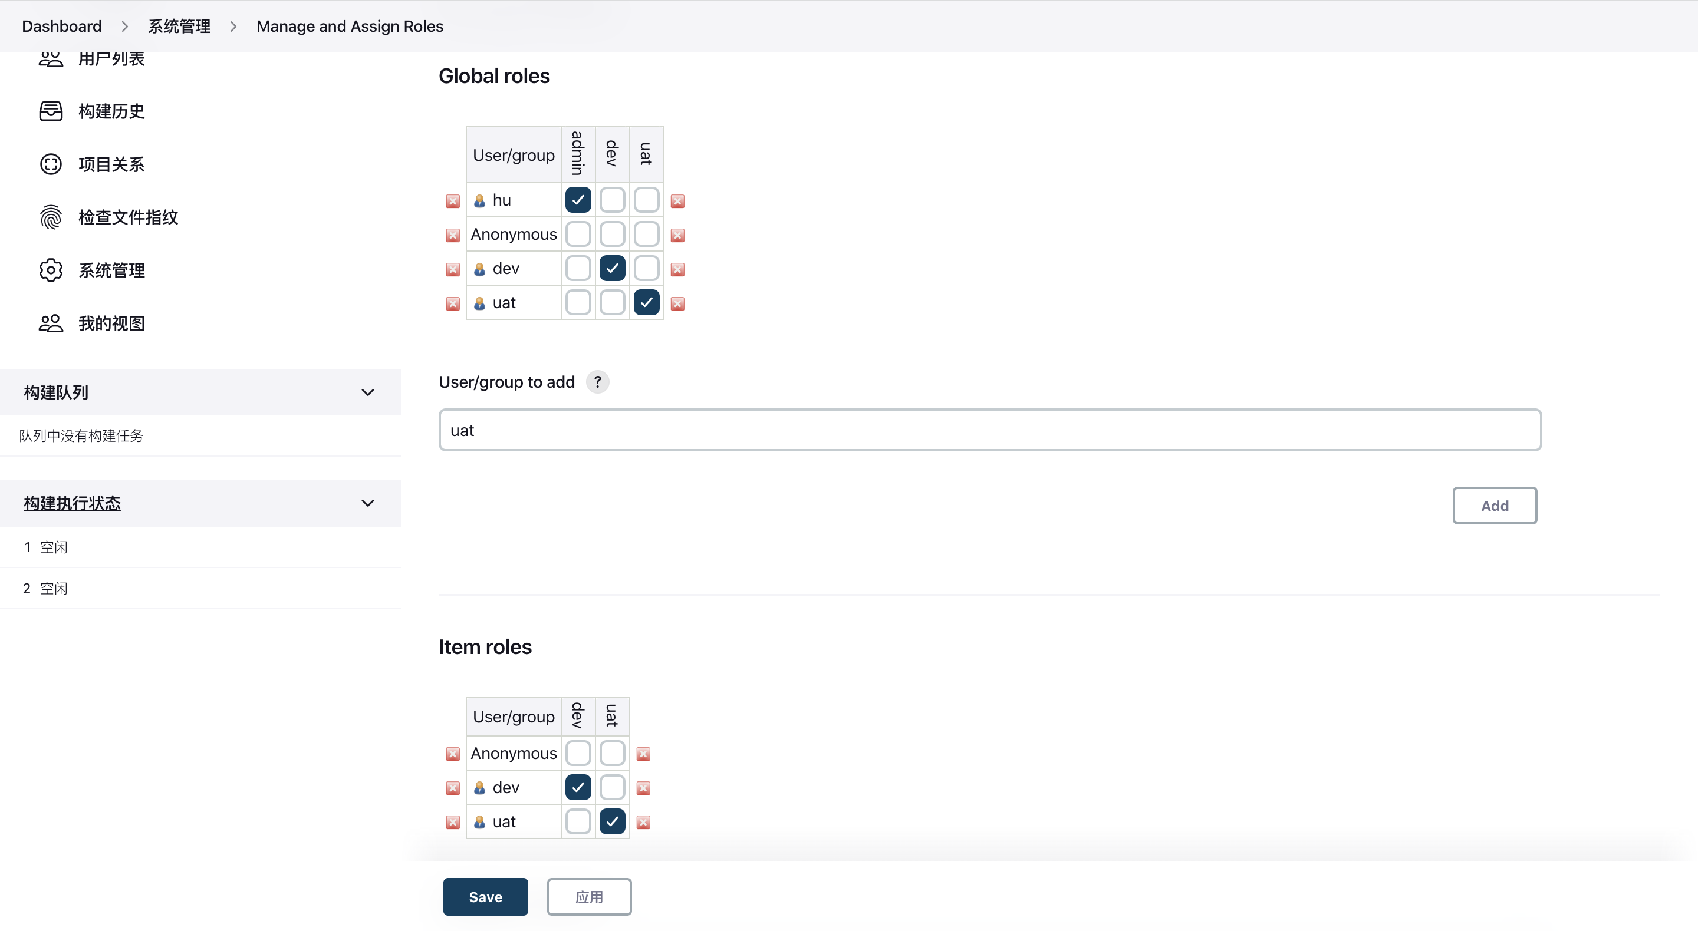Check admin global role for Anonymous
This screenshot has height=931, width=1698.
pos(578,235)
